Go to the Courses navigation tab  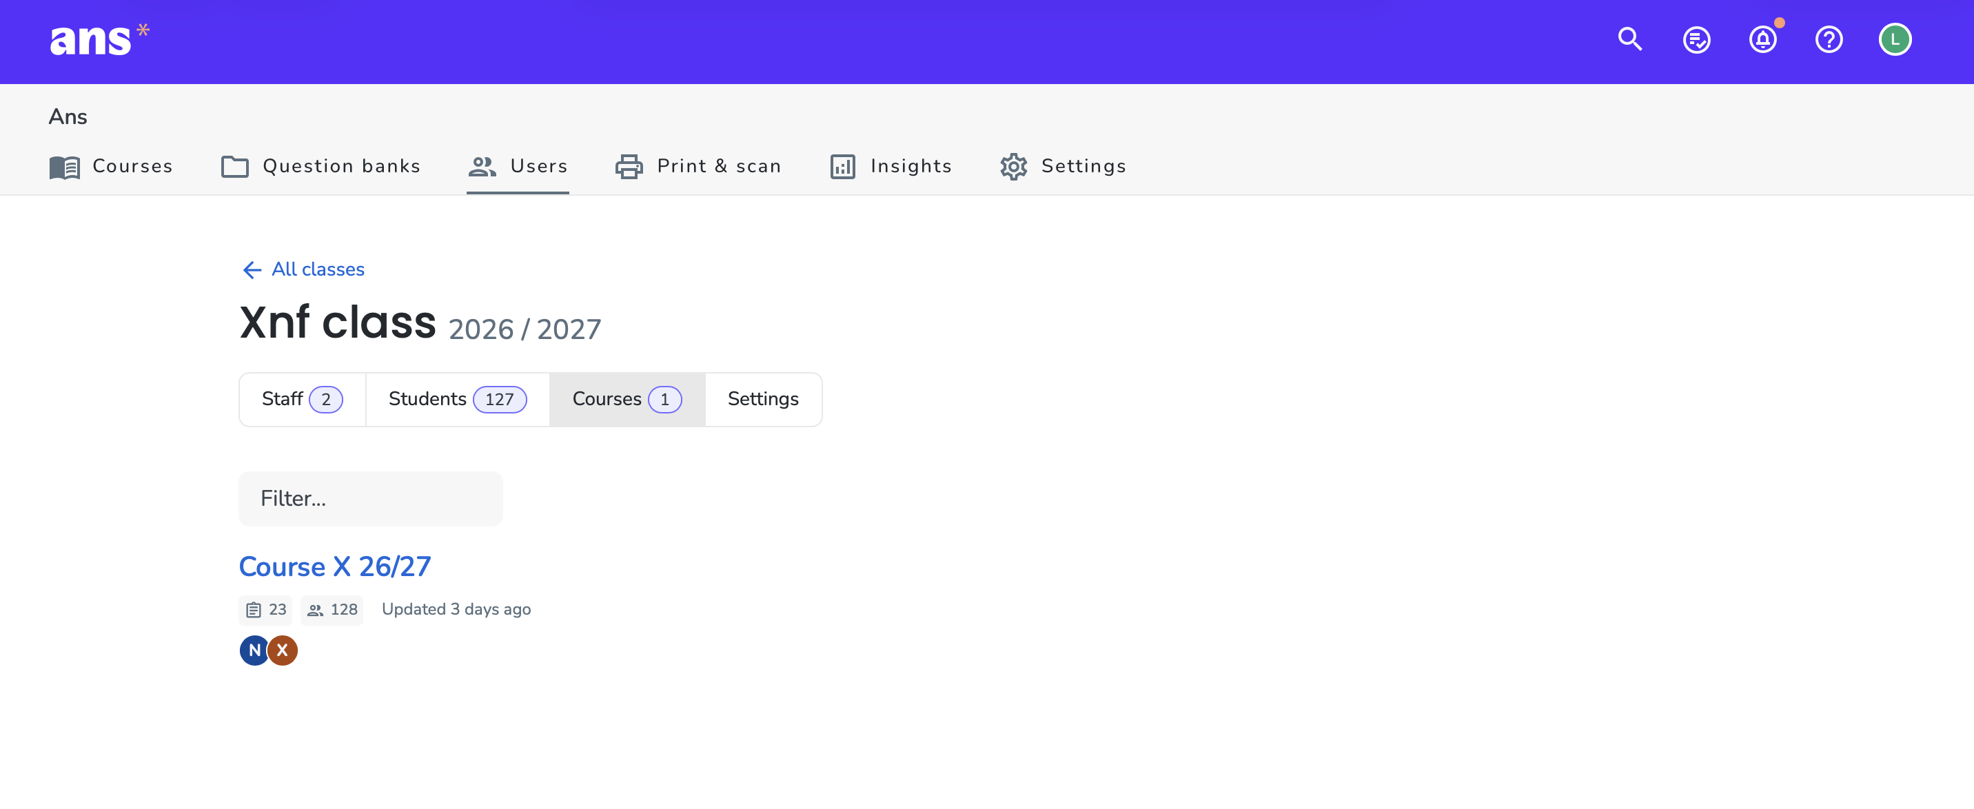point(111,166)
